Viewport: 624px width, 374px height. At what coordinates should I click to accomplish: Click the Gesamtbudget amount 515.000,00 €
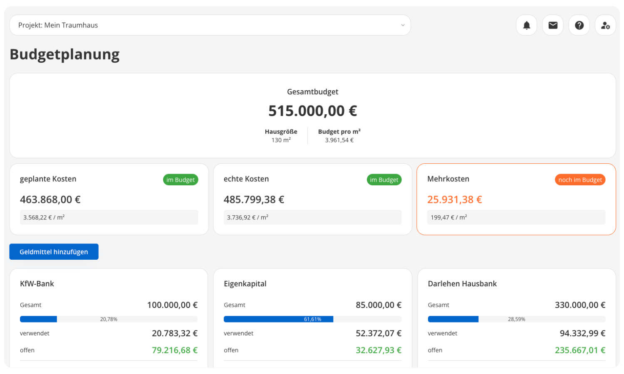coord(312,111)
